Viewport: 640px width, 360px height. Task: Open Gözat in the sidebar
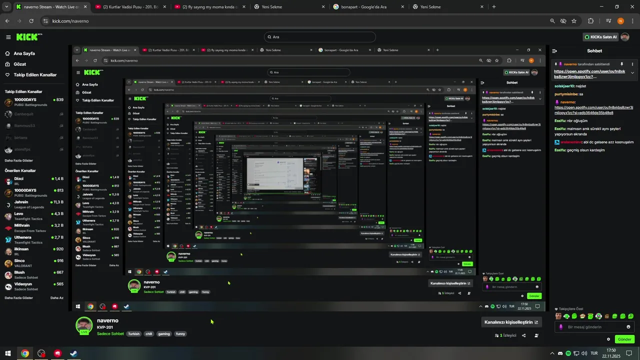[15, 64]
